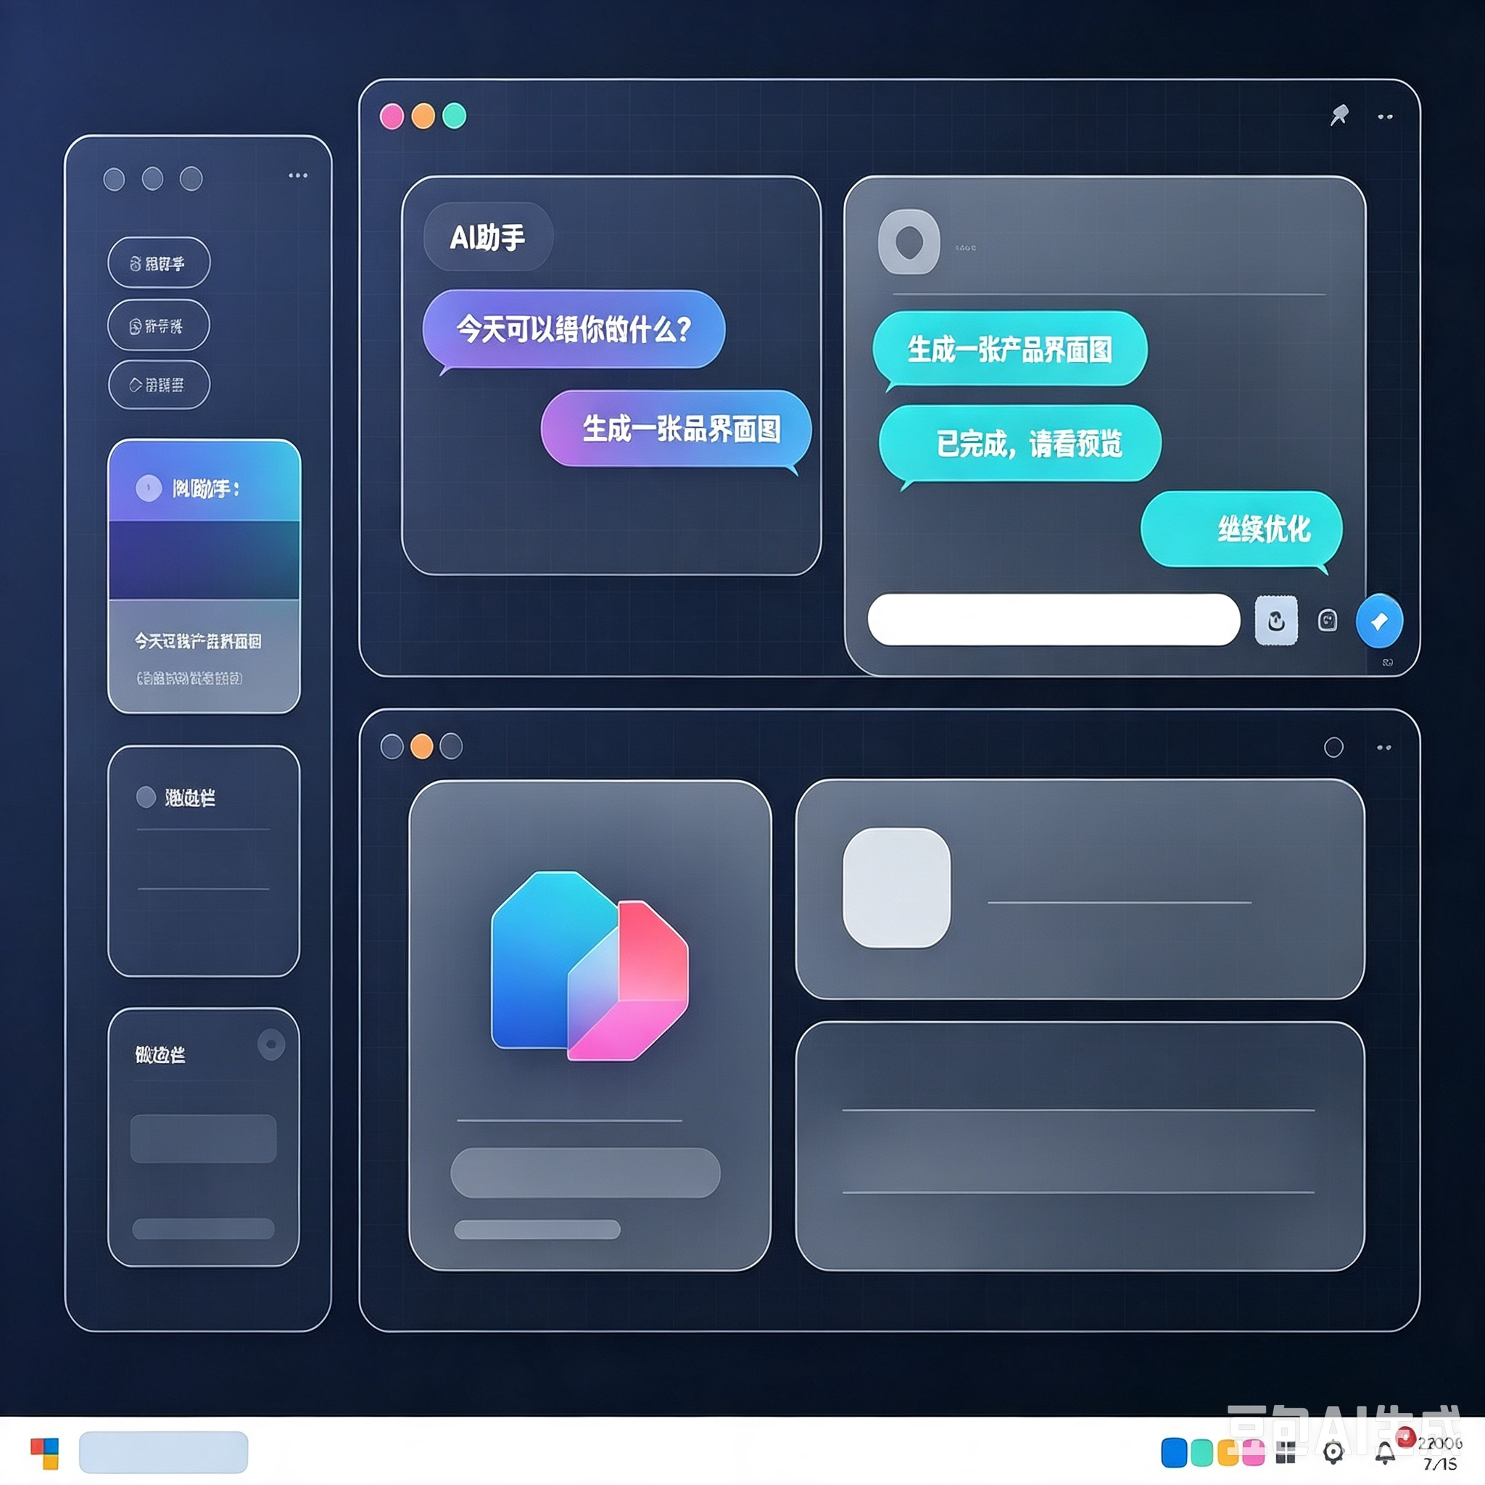Click the hollow circle icon in the logo window's title bar
Viewport: 1485px width, 1485px height.
(1333, 747)
